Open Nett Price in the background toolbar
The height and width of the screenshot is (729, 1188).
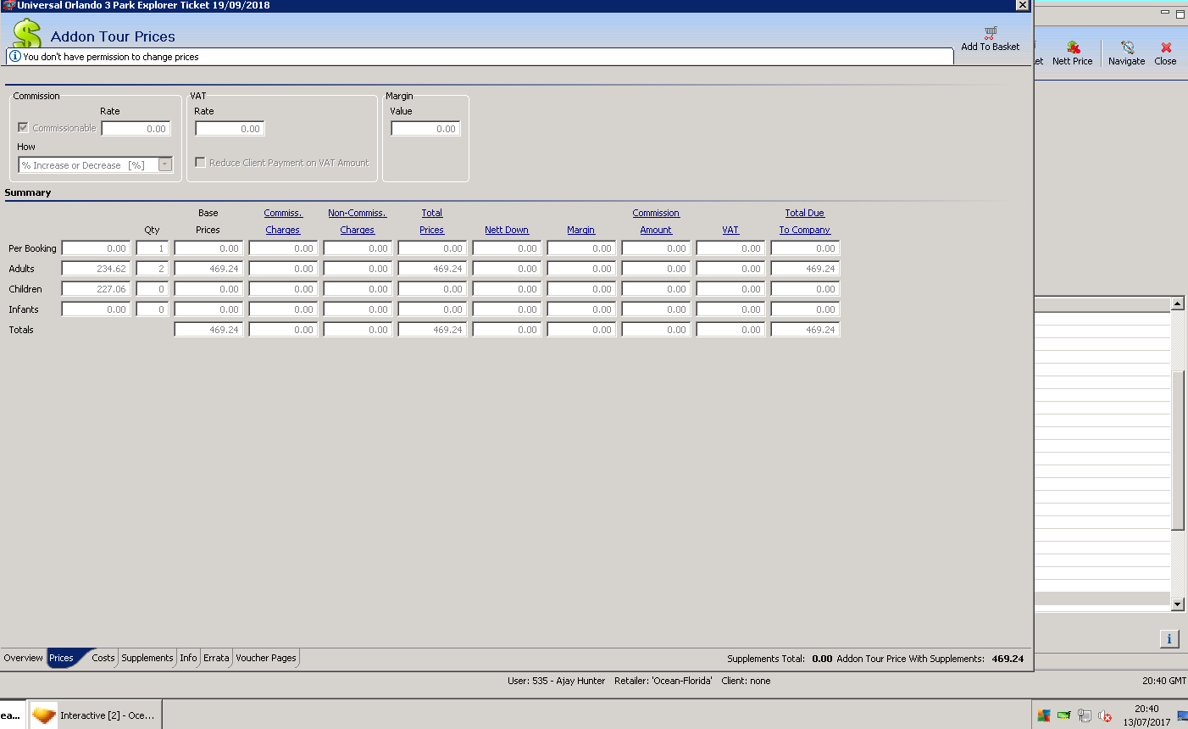pos(1073,53)
